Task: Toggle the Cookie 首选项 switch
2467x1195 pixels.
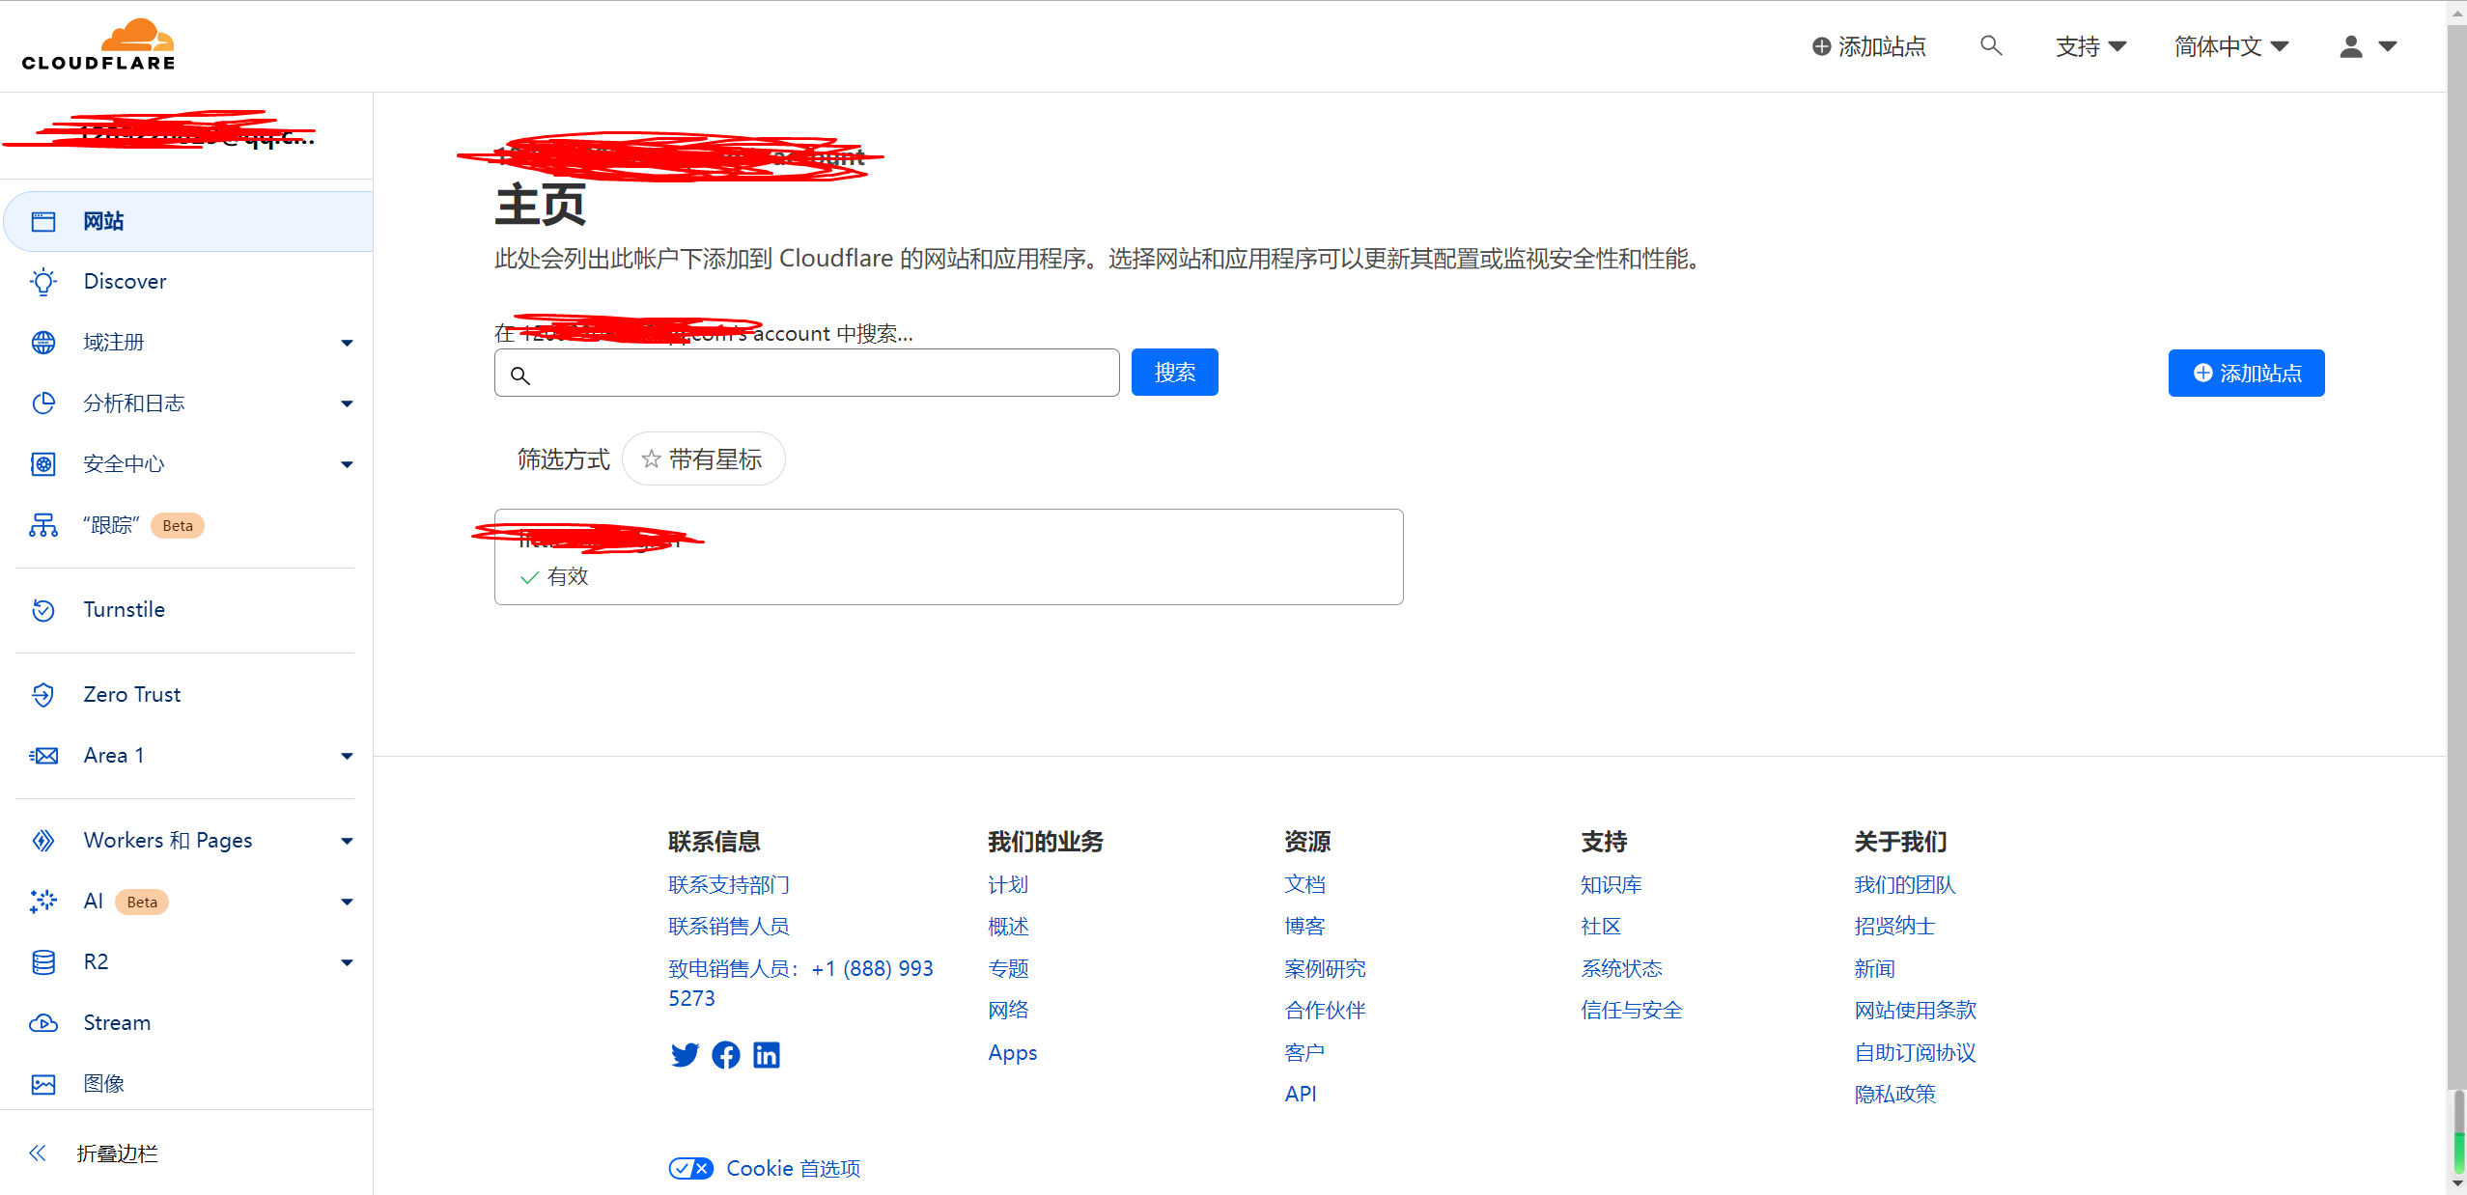Action: [x=690, y=1169]
